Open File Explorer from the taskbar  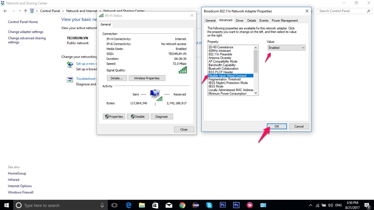tap(142, 205)
